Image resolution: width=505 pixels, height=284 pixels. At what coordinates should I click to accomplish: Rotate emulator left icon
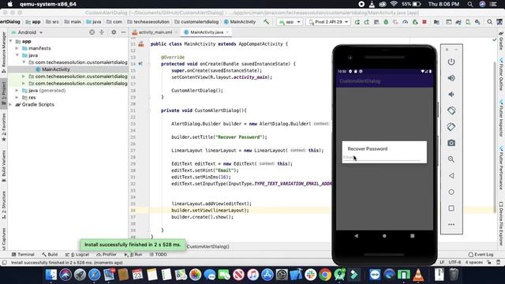pyautogui.click(x=451, y=110)
